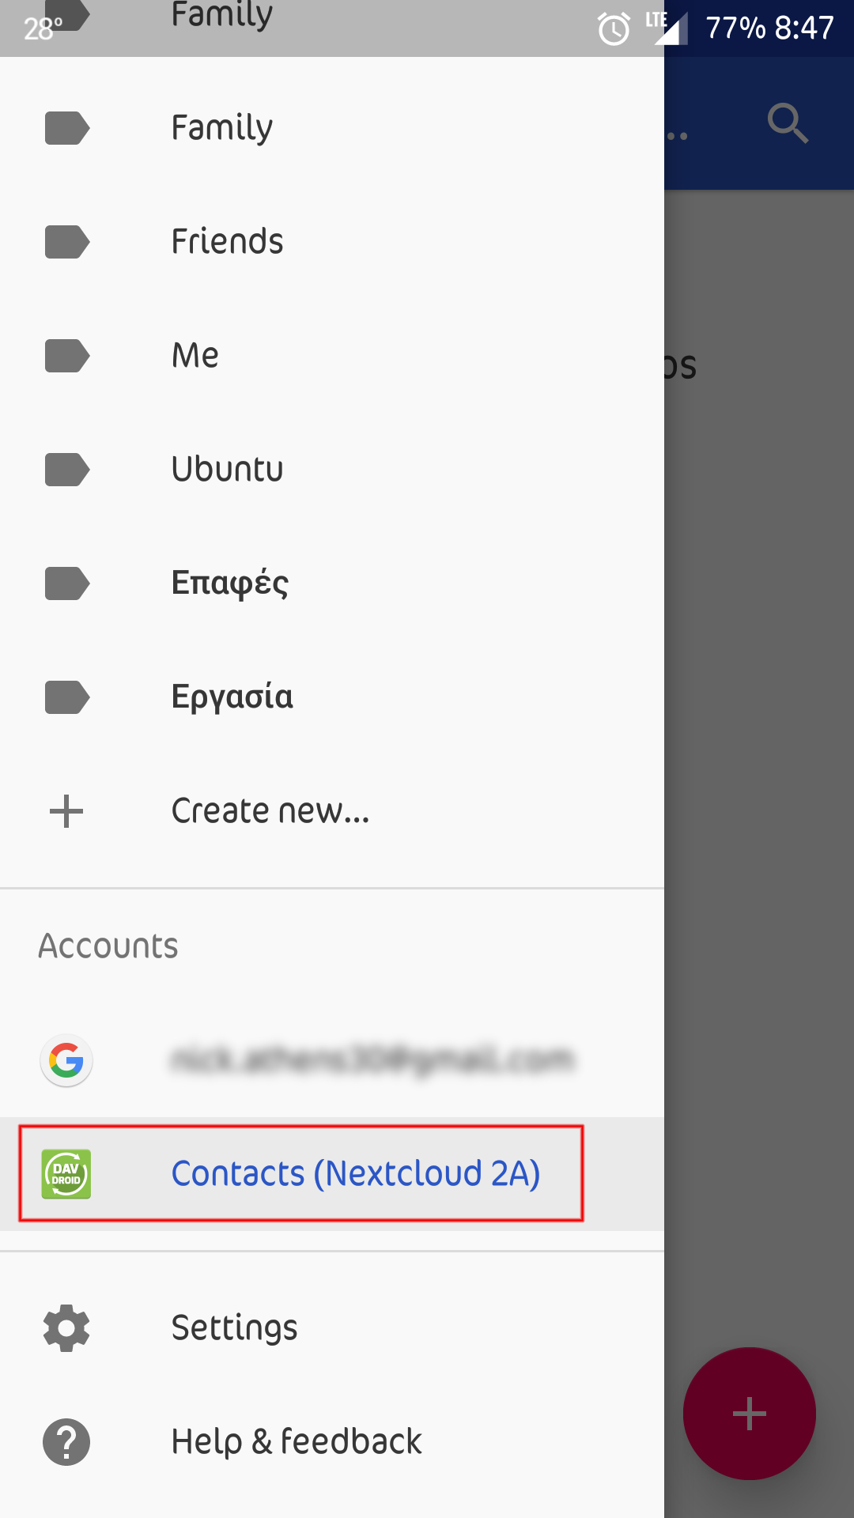The width and height of the screenshot is (854, 1518).
Task: Tap the plus icon for Create new
Action: point(66,811)
